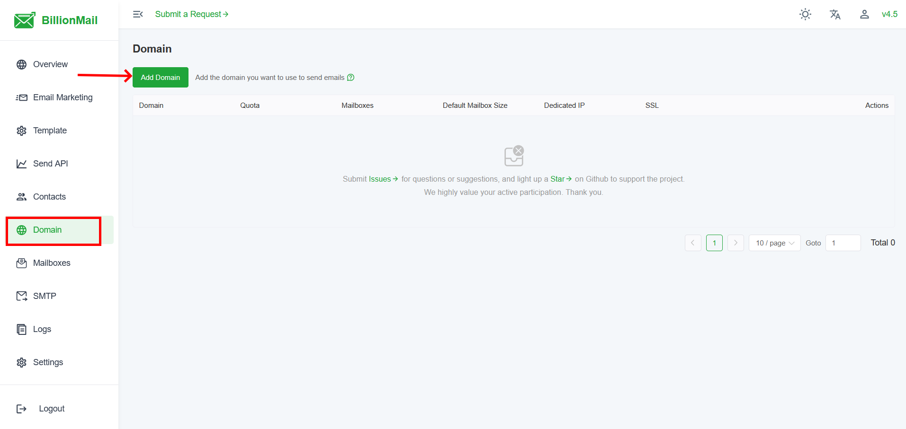Click the Dedicated IP column header

click(x=564, y=105)
